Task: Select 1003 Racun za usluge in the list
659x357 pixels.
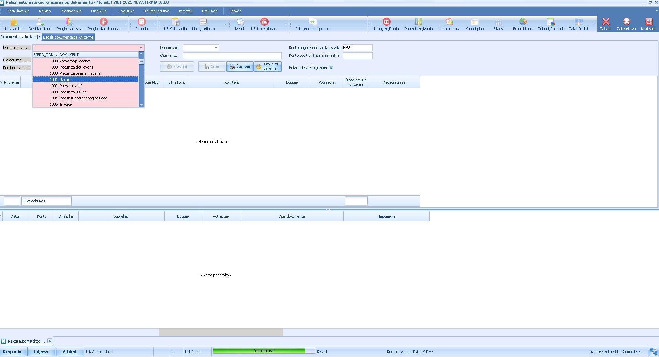Action: 86,92
